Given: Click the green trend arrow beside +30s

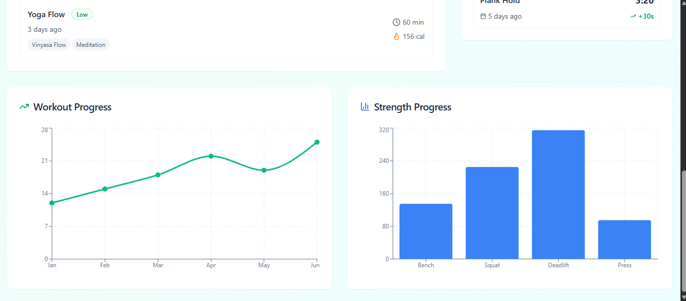Looking at the screenshot, I should click(633, 17).
